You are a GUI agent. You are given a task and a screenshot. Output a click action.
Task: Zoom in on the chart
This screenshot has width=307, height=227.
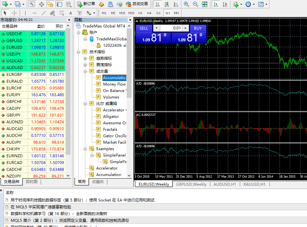186,4
